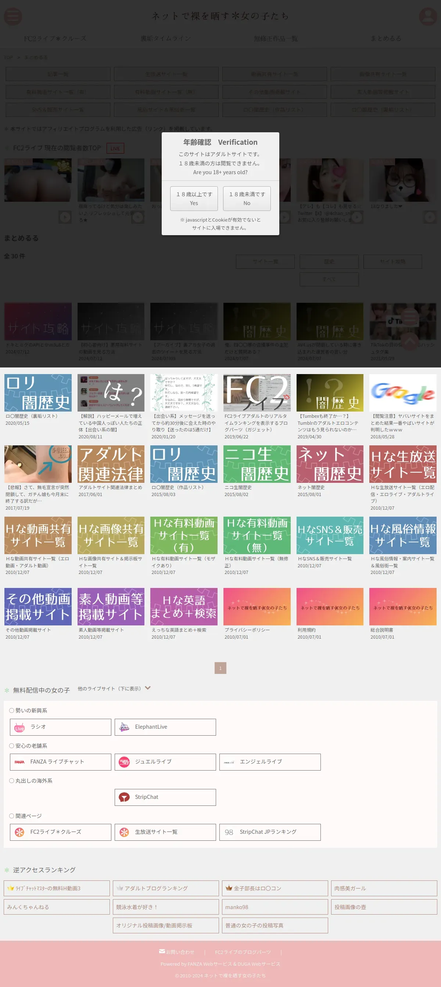Open the Hな生放送サイト一覧 thumbnail
Screen dimensions: 441x987
pos(403,464)
